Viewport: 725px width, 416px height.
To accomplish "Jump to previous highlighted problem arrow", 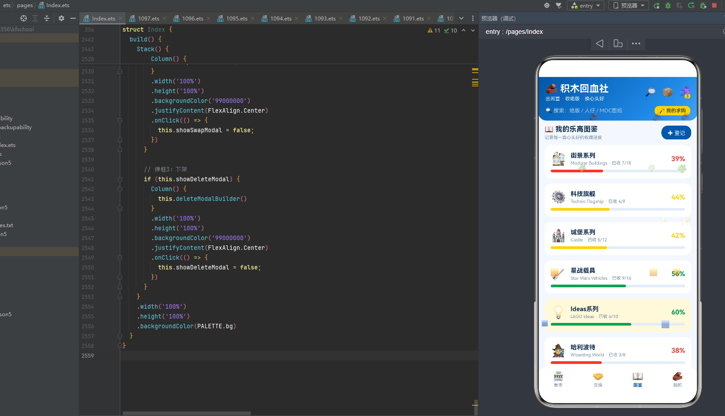I will point(464,30).
